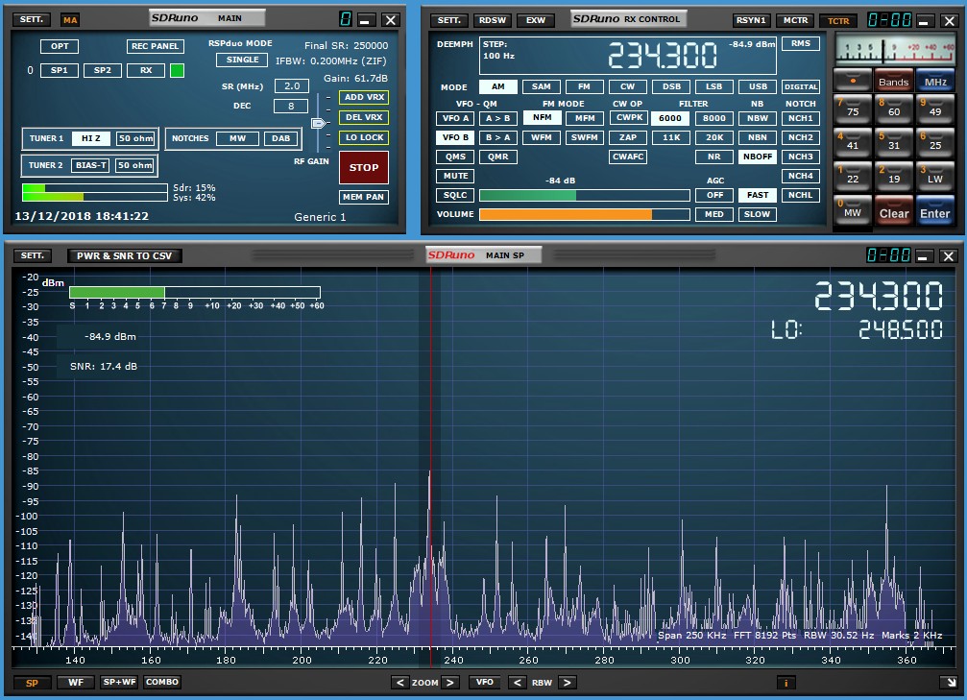Open the SR (MHz) sample rate box
Screen dimensions: 967x700
292,86
